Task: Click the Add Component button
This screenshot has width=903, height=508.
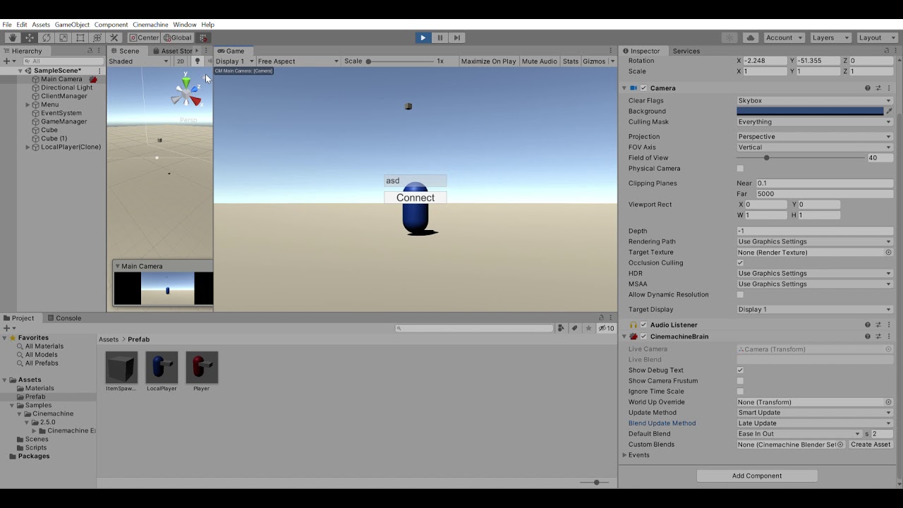Action: (756, 476)
